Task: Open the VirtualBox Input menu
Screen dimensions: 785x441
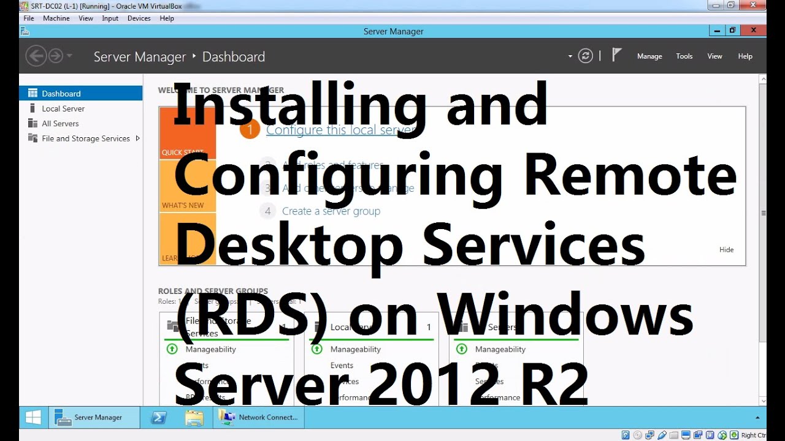Action: coord(110,18)
